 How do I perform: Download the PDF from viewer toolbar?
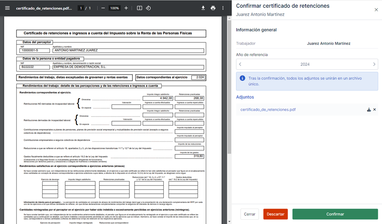point(203,8)
